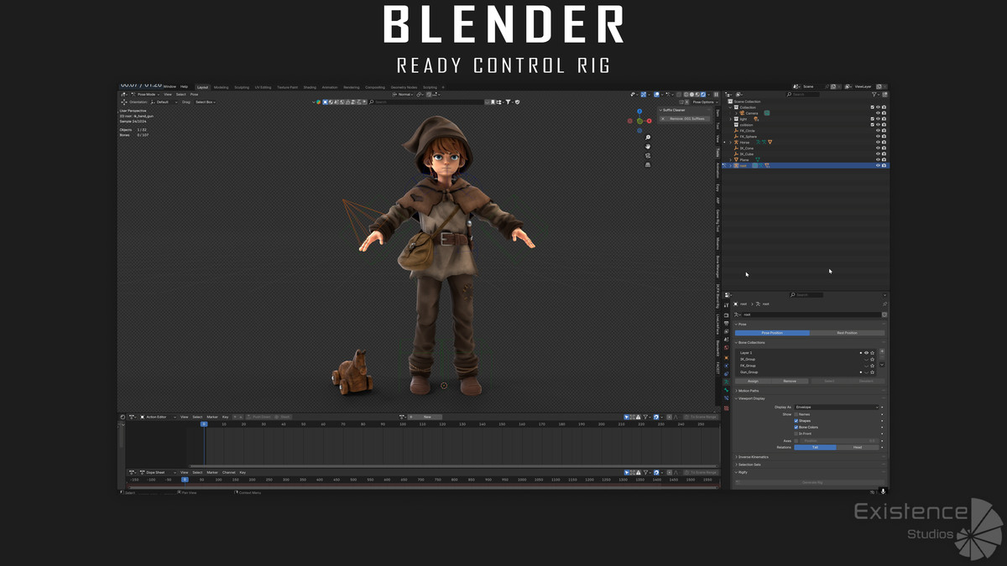Enable the In Front checkbox
This screenshot has width=1007, height=566.
(x=796, y=434)
